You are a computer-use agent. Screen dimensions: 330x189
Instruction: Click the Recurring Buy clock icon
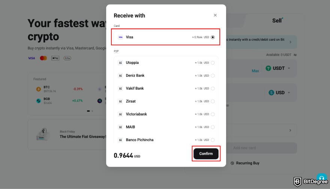click(232, 163)
